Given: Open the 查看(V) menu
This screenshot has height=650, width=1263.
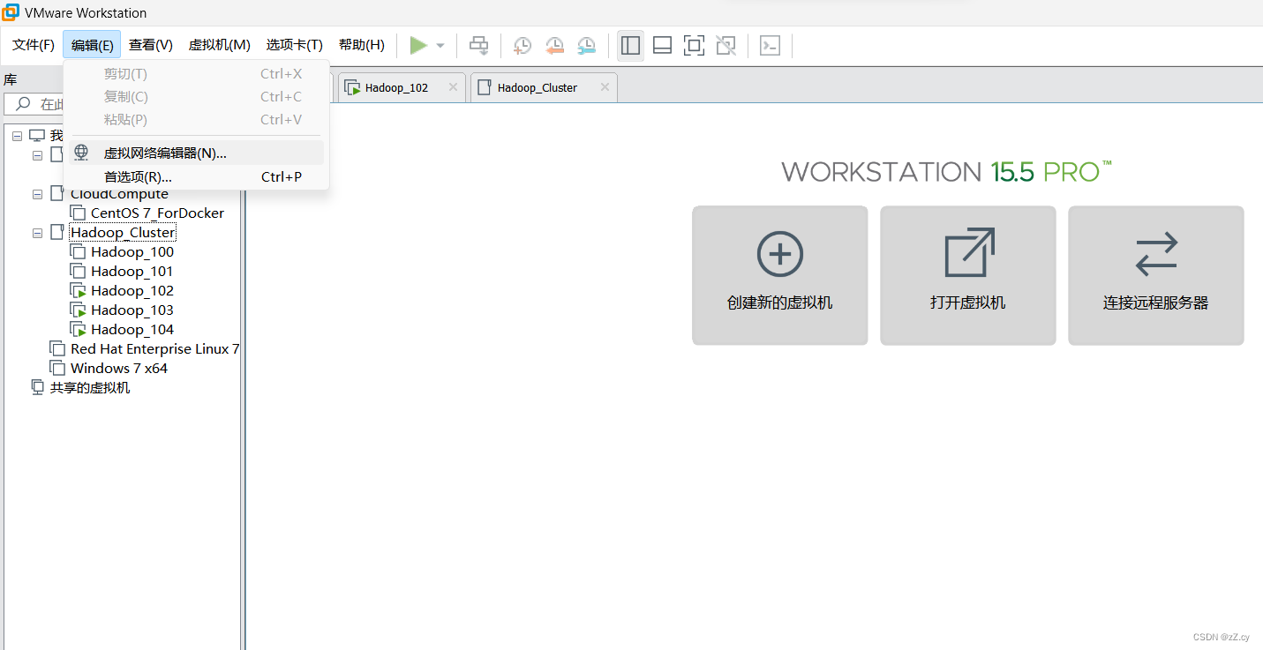Looking at the screenshot, I should point(150,45).
